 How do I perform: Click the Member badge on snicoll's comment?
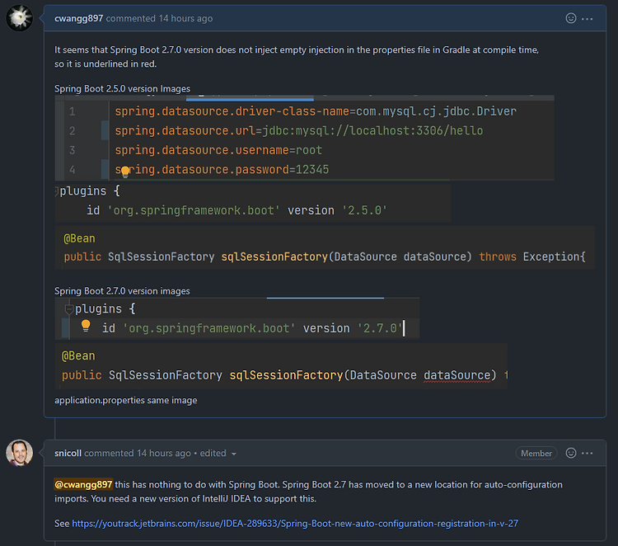point(536,454)
